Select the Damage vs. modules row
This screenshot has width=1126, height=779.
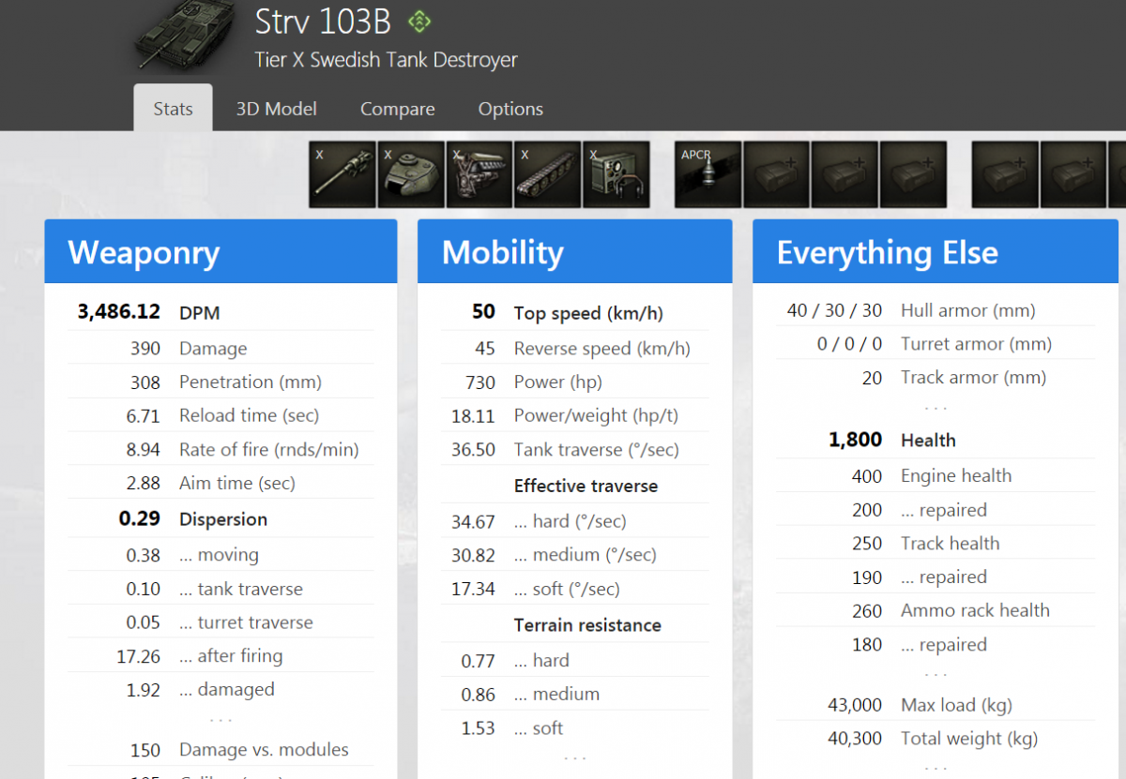[221, 750]
